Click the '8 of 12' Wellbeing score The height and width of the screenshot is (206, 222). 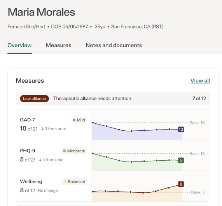pos(28,190)
